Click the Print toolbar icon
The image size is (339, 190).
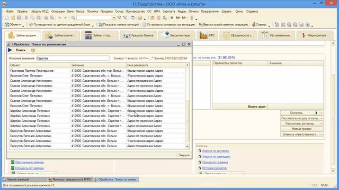pyautogui.click(x=46, y=18)
